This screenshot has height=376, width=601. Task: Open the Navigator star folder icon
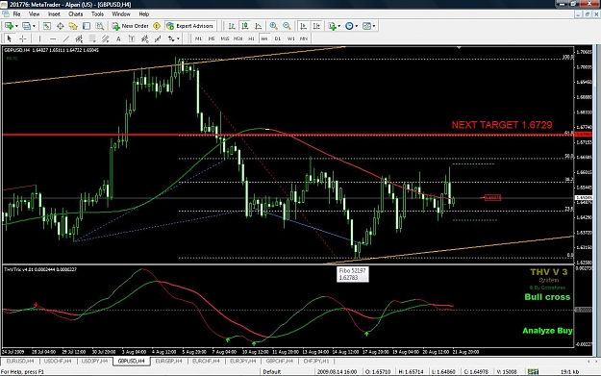pos(73,26)
